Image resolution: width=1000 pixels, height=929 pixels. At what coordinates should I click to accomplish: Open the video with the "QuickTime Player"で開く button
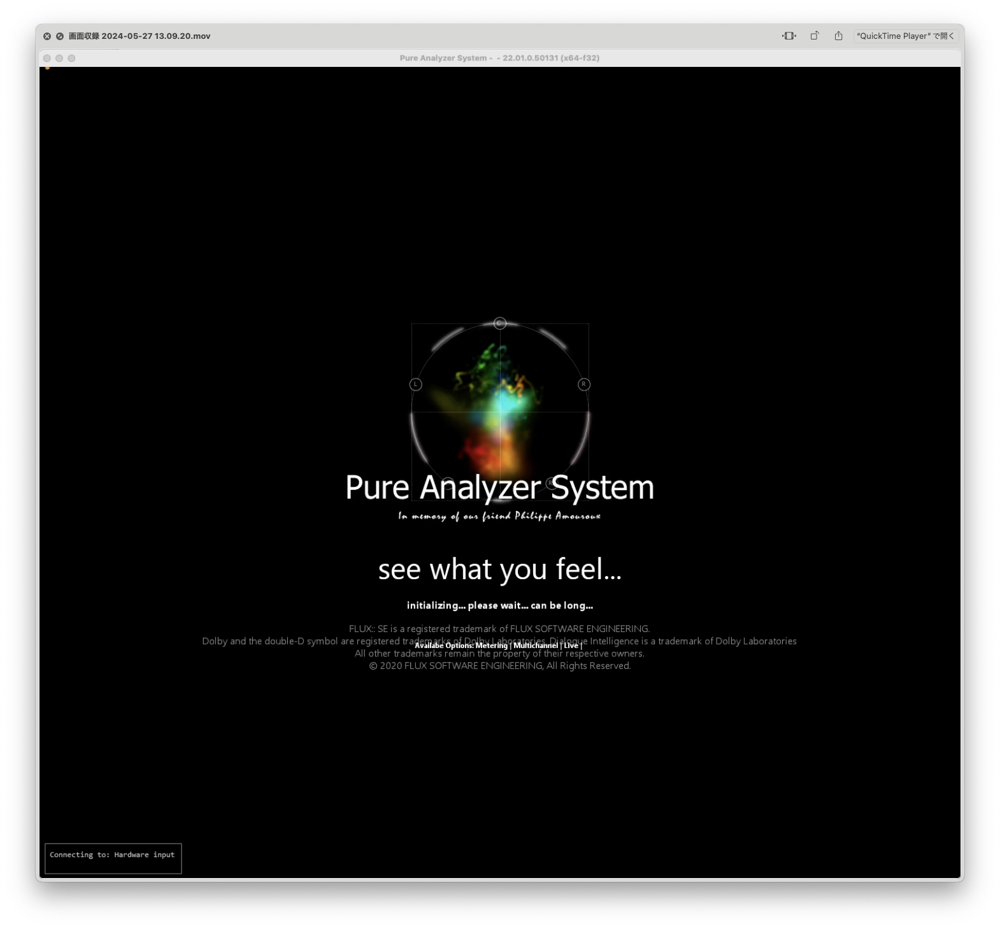click(x=905, y=36)
